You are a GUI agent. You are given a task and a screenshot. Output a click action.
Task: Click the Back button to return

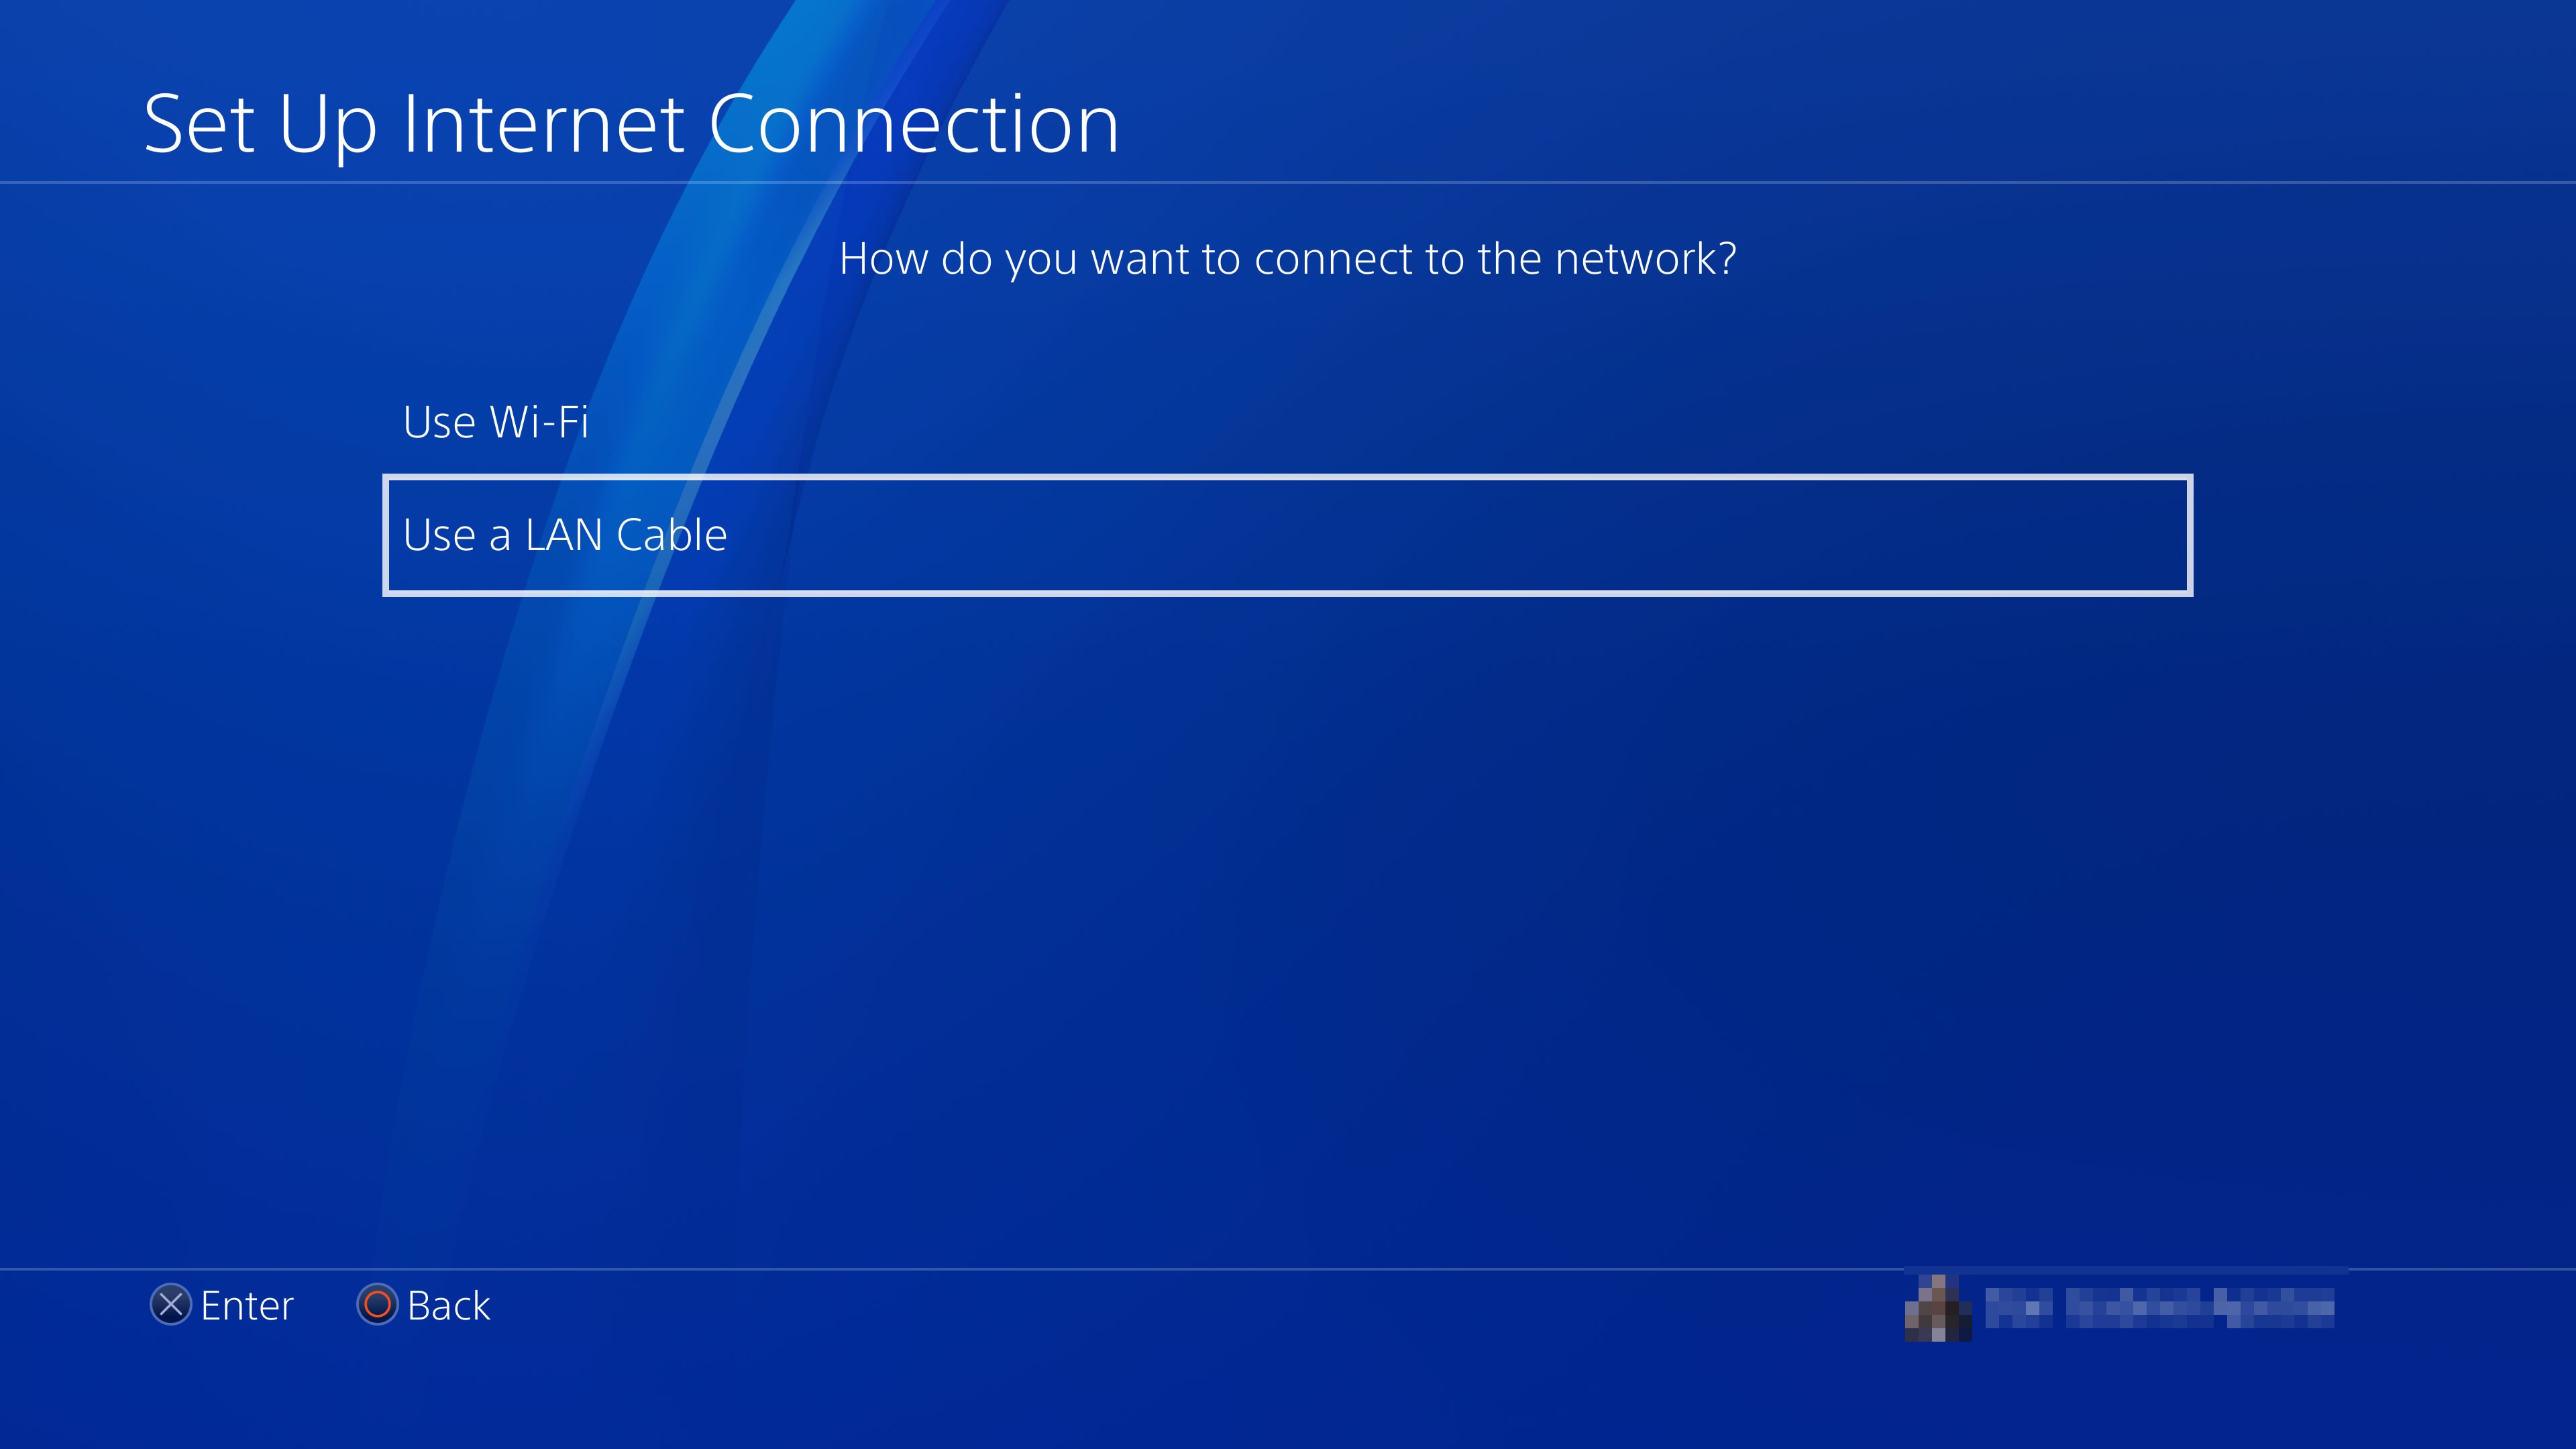point(423,1305)
